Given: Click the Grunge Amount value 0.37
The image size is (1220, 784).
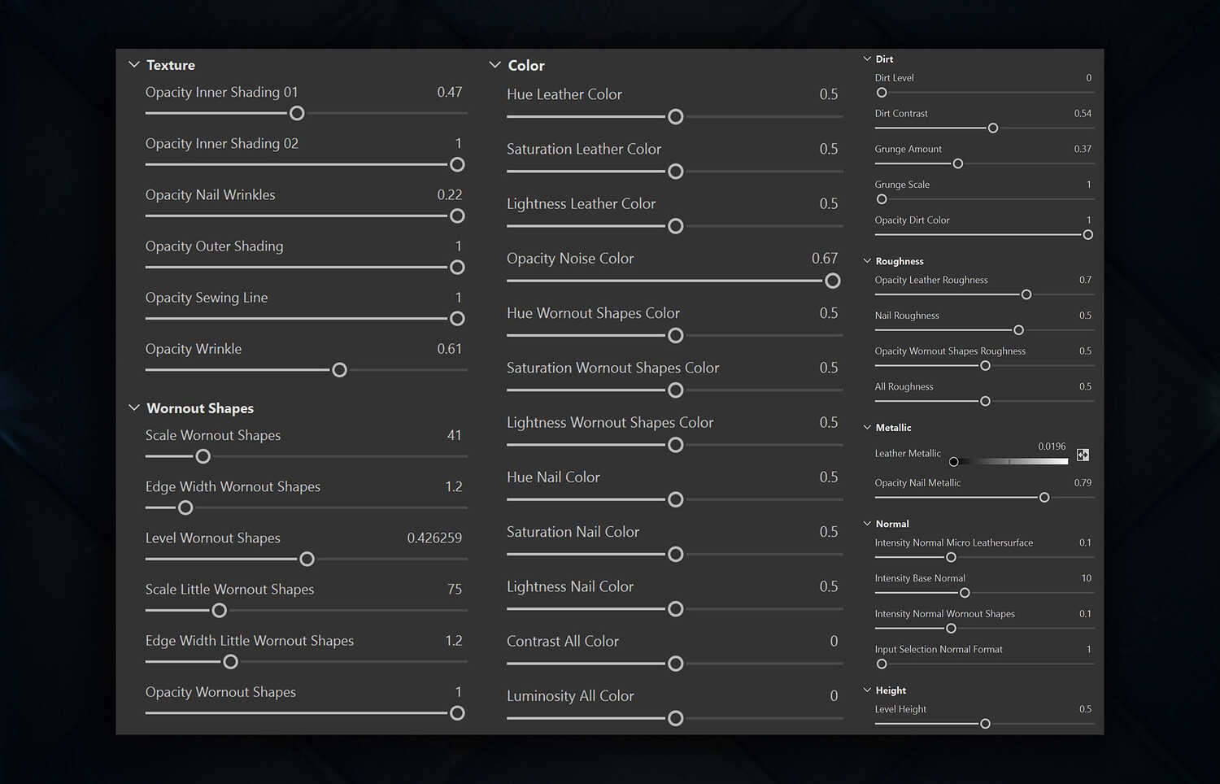Looking at the screenshot, I should point(1082,149).
